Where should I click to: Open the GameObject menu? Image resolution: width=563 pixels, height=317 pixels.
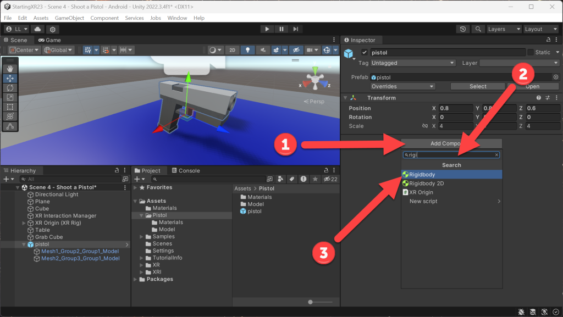tap(69, 18)
